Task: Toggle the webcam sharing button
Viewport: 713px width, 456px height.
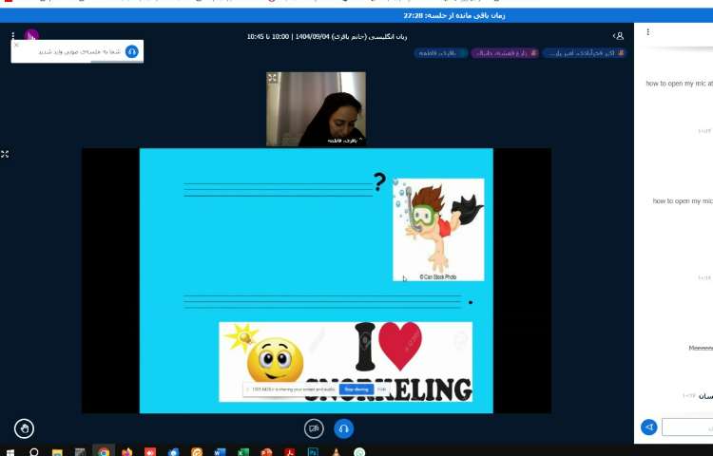Action: click(x=314, y=428)
